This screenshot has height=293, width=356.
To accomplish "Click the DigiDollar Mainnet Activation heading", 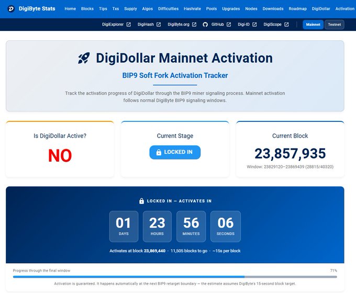I will point(184,58).
